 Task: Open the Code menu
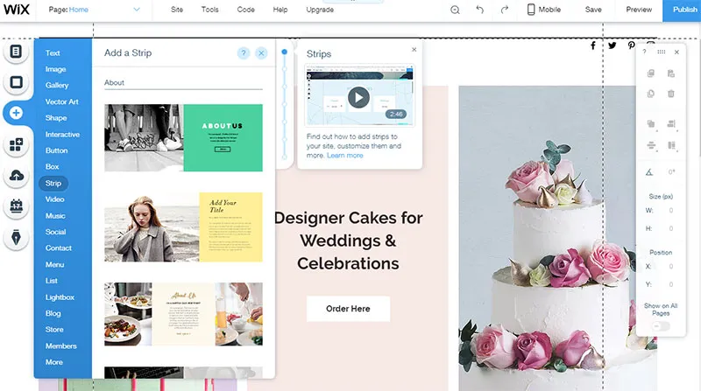pyautogui.click(x=245, y=10)
